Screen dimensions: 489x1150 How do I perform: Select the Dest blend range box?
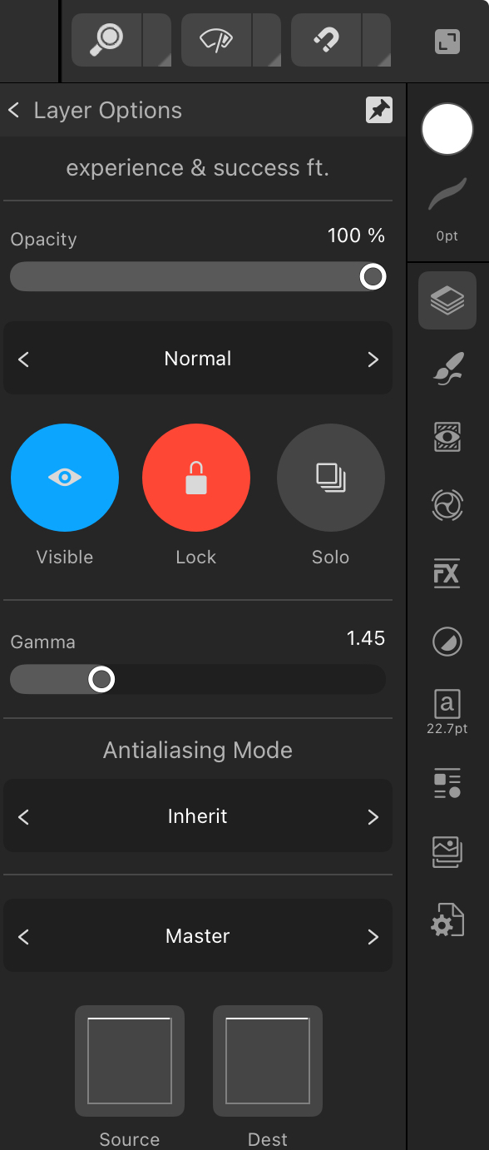click(268, 1061)
